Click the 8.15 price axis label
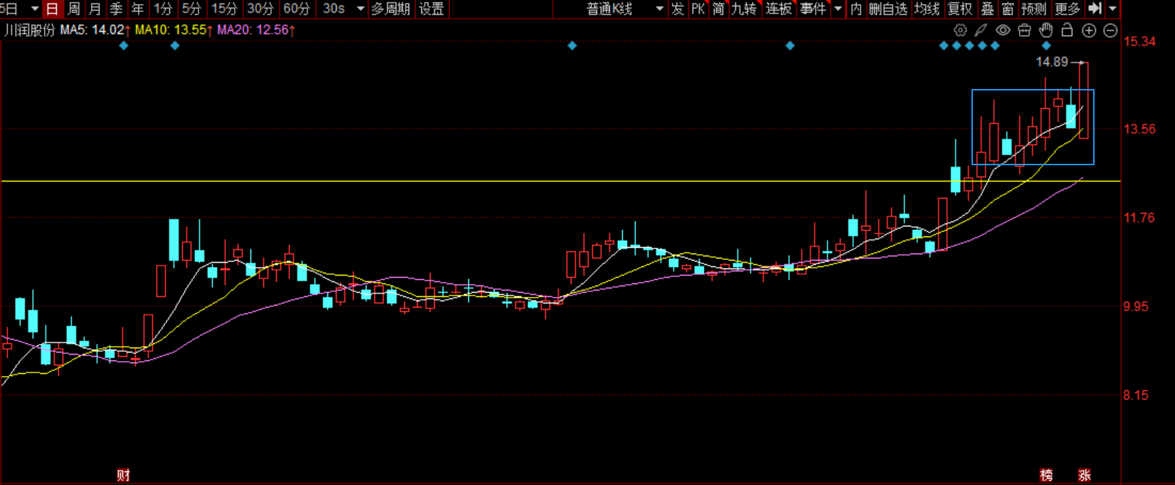The width and height of the screenshot is (1175, 485). (x=1136, y=395)
